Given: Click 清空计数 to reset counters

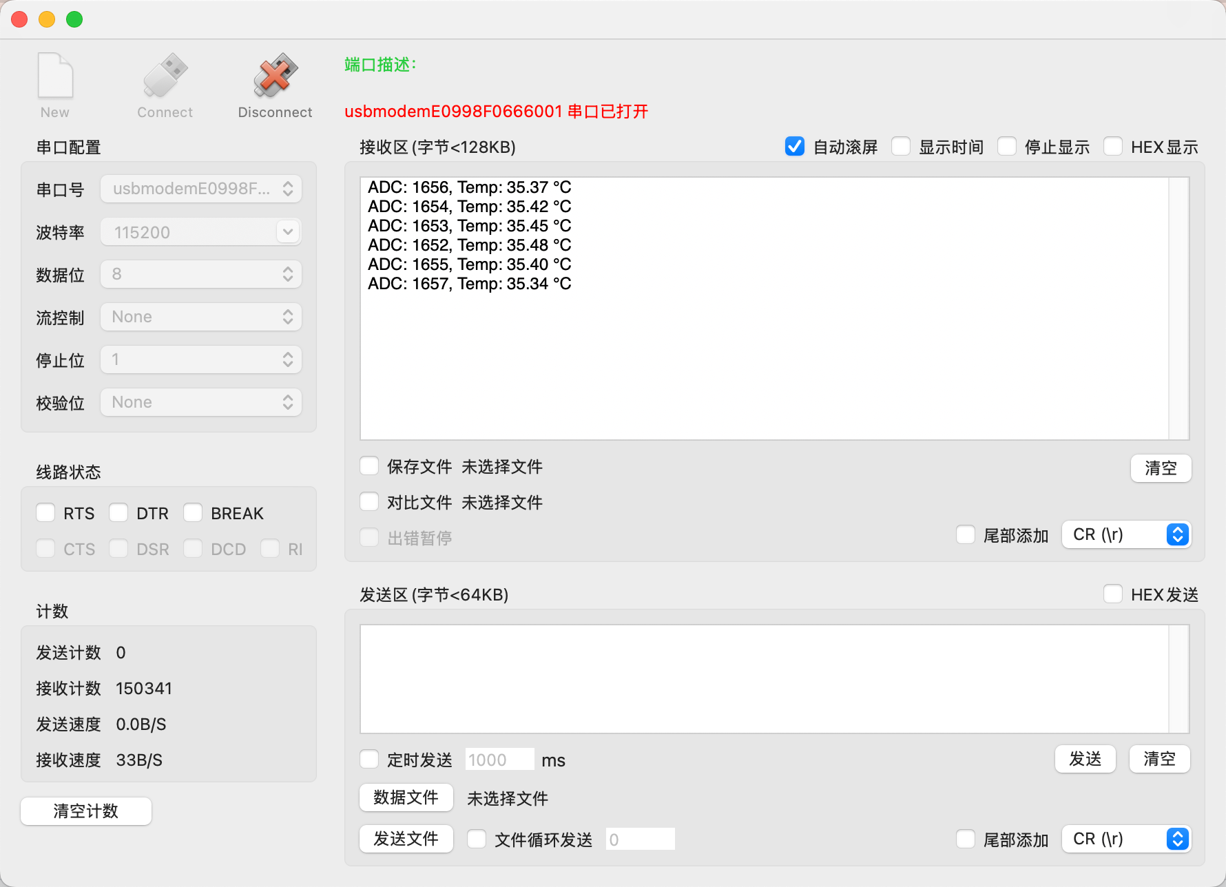Looking at the screenshot, I should click(x=86, y=811).
